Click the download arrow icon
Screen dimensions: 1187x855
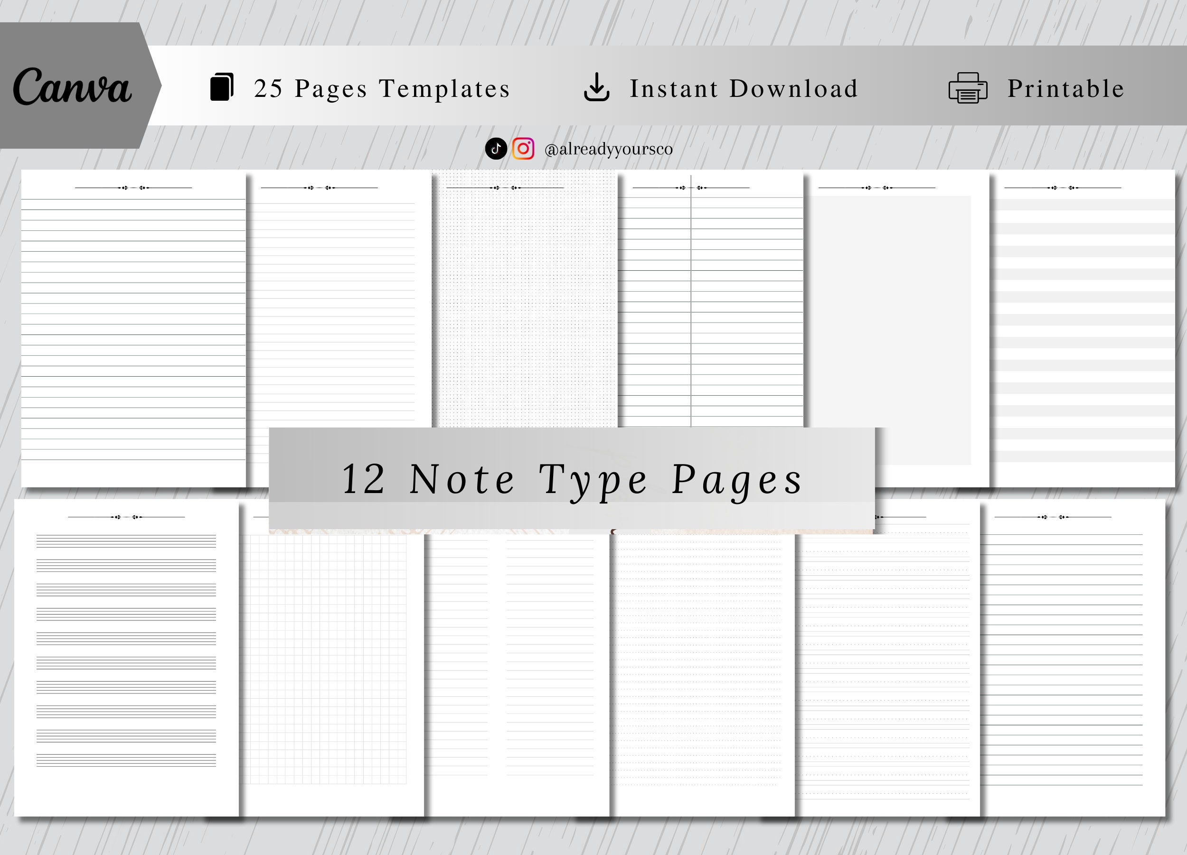[597, 86]
